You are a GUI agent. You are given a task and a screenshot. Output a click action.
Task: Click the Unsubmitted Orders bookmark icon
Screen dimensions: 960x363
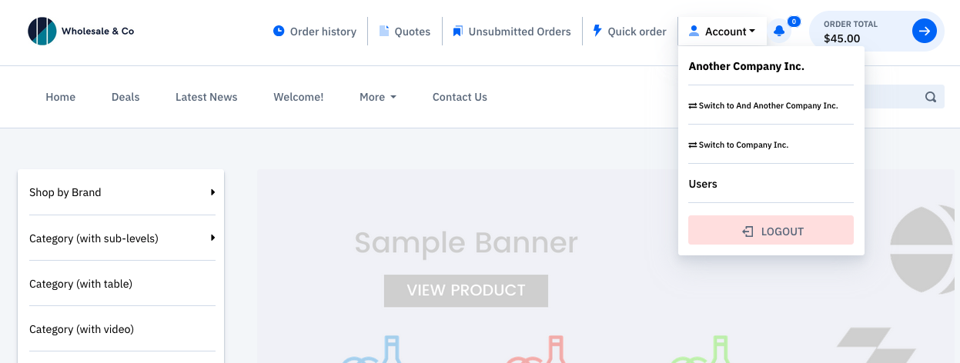457,32
